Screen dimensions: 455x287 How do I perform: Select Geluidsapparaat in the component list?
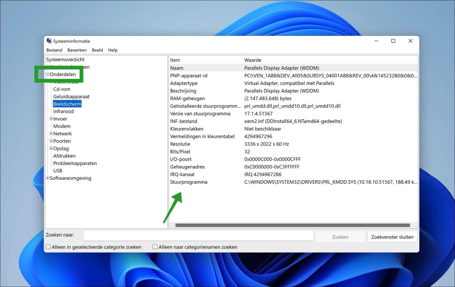click(x=71, y=96)
